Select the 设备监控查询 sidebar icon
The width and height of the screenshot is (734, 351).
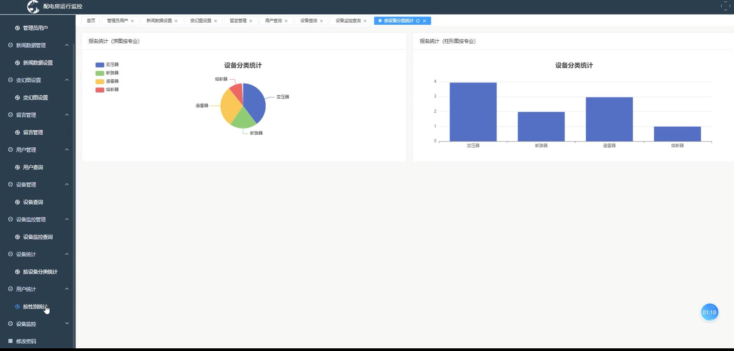click(x=17, y=237)
